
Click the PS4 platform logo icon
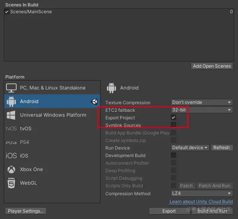click(11, 143)
